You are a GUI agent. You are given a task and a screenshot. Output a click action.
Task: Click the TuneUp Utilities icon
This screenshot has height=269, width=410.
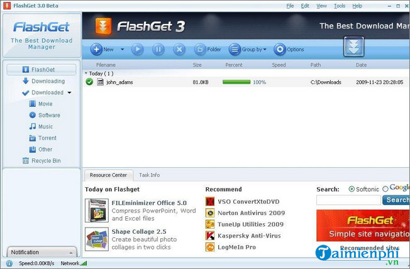click(210, 224)
